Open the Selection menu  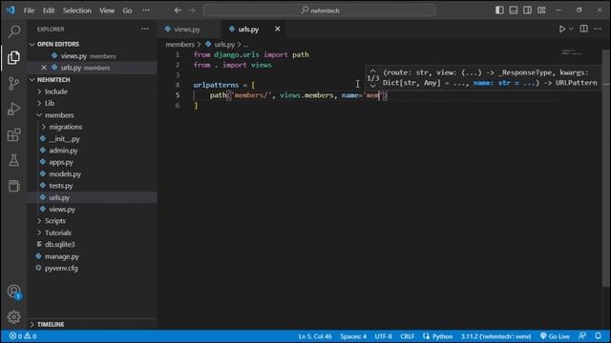click(76, 10)
